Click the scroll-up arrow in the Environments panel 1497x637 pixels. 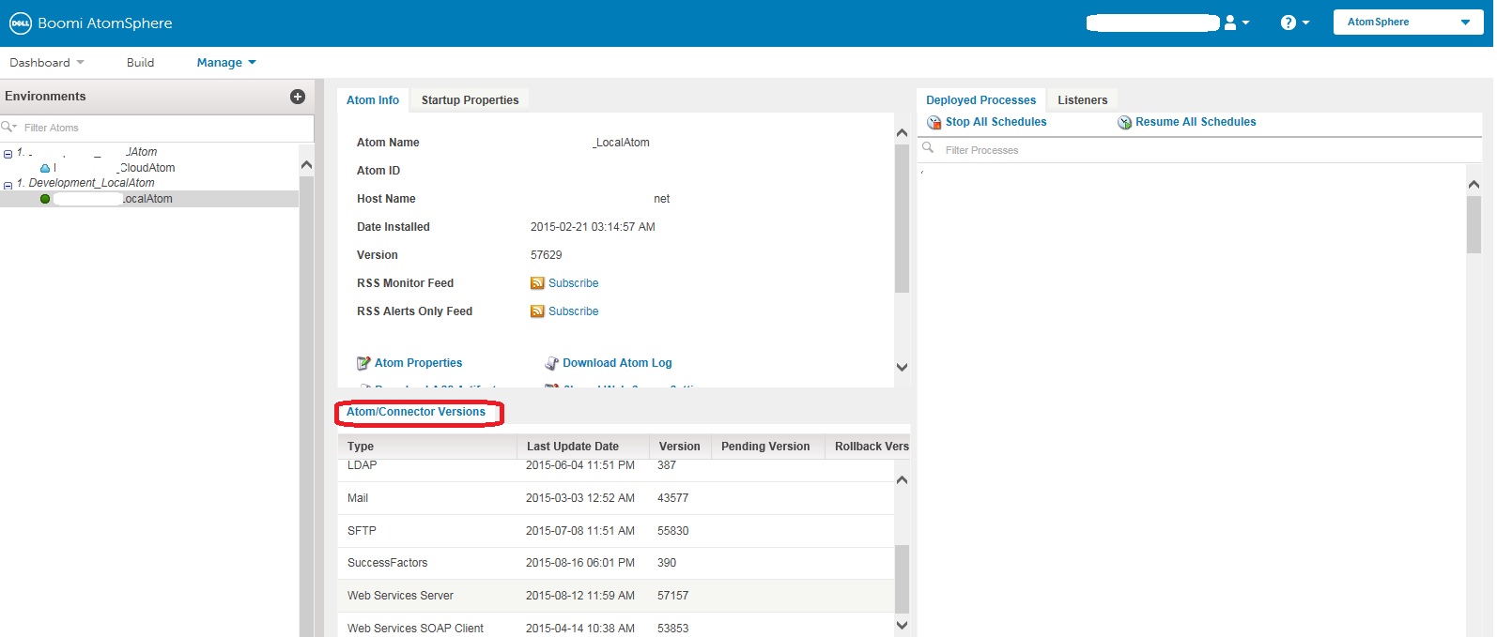coord(306,165)
